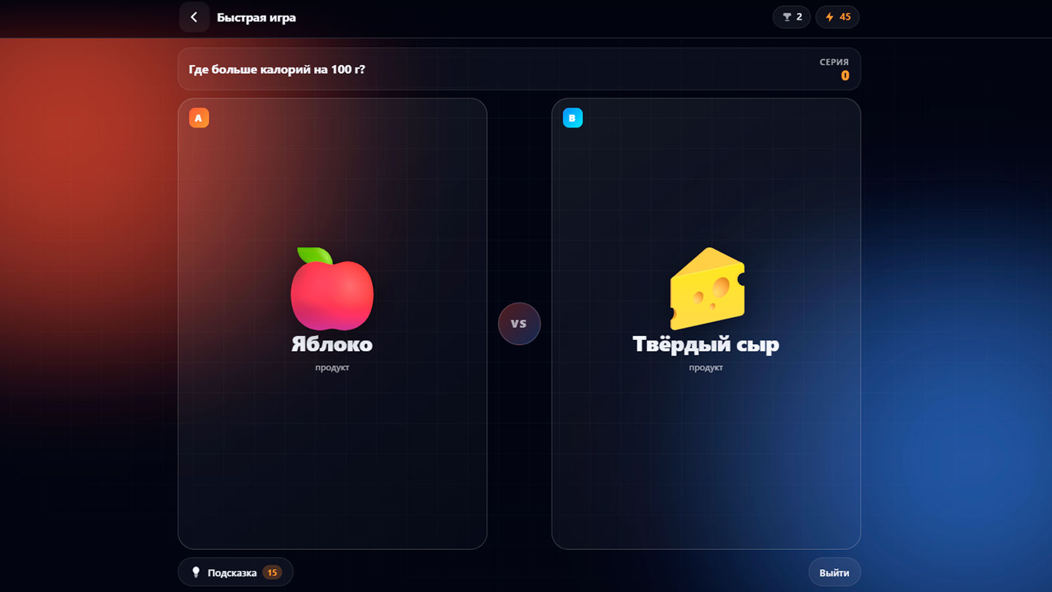Screen dimensions: 1052x592
Task: Open the lightning energy counter showing 45
Action: click(x=838, y=17)
